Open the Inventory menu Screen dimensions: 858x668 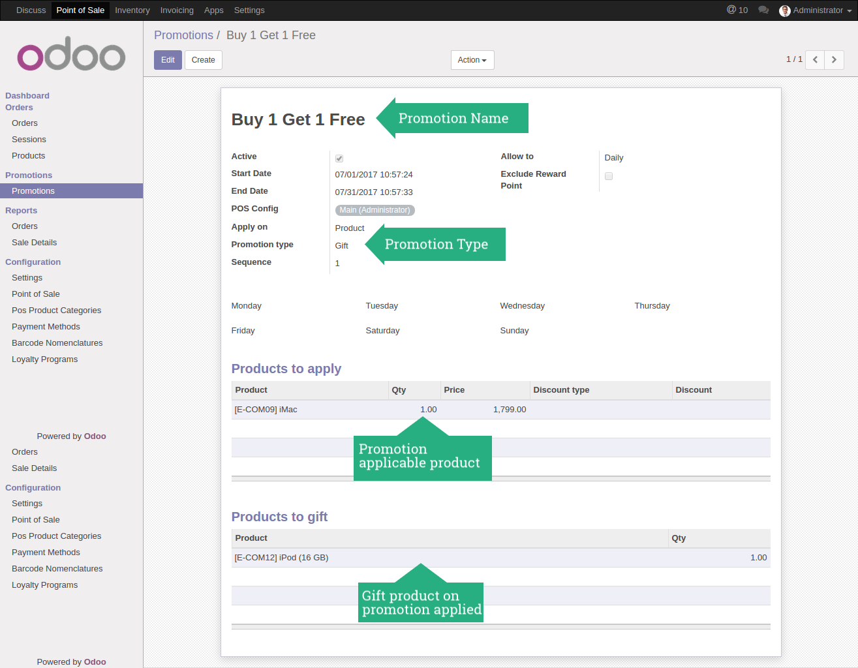pos(132,10)
